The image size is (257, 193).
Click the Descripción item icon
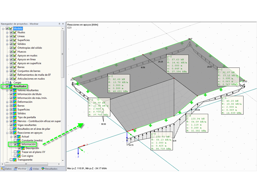point(23,148)
